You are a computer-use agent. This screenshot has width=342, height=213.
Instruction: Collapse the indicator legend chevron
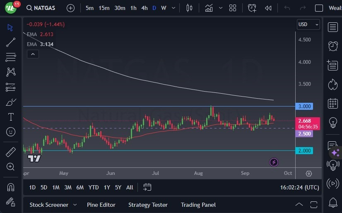pos(32,54)
